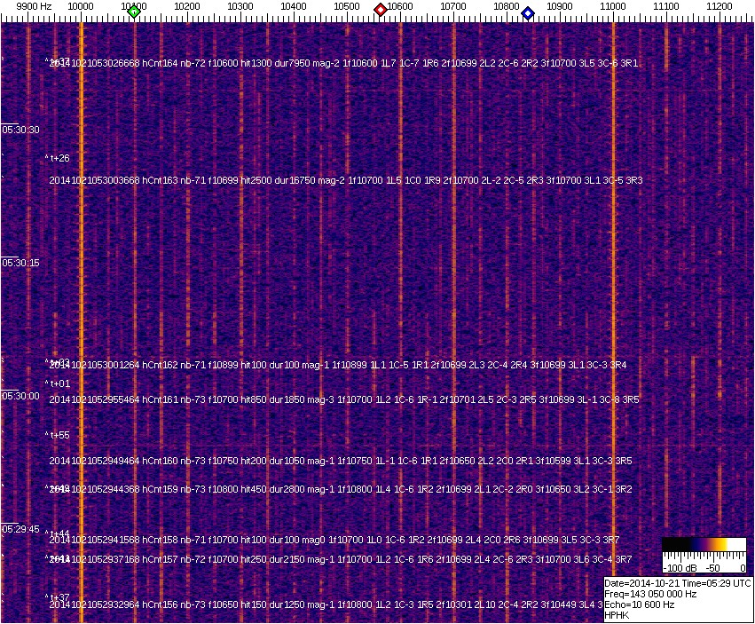The height and width of the screenshot is (624, 755).
Task: Click the t+55 event marker
Action: coord(58,435)
